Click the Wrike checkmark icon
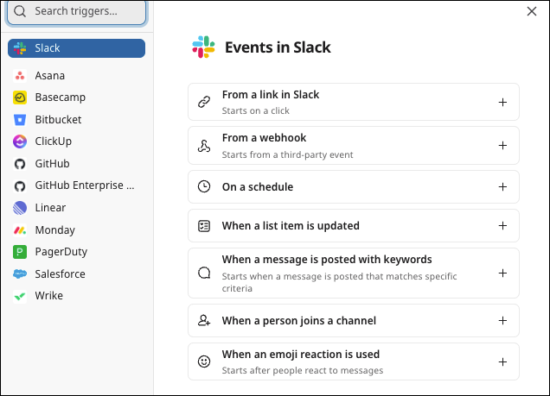 point(20,296)
